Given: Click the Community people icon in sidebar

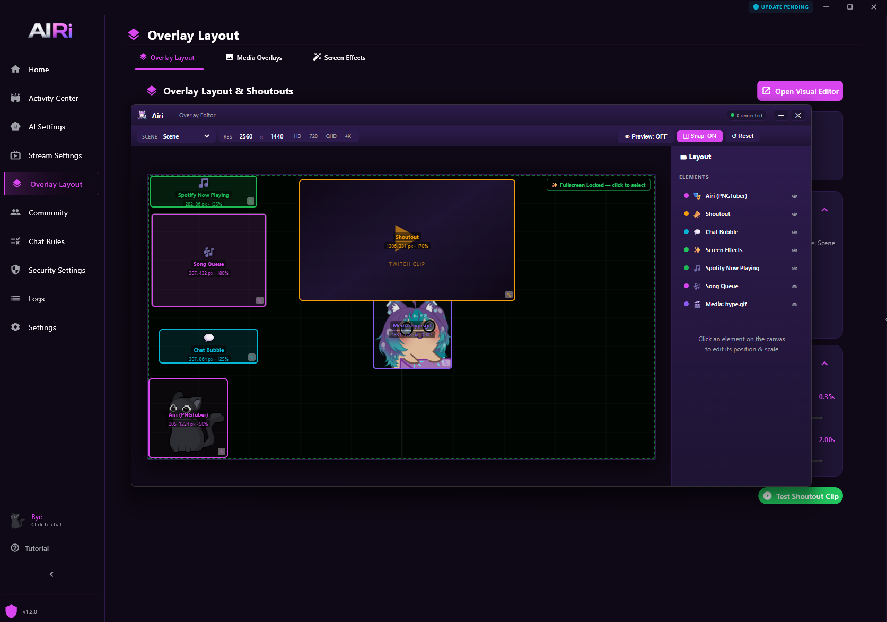Looking at the screenshot, I should 16,212.
